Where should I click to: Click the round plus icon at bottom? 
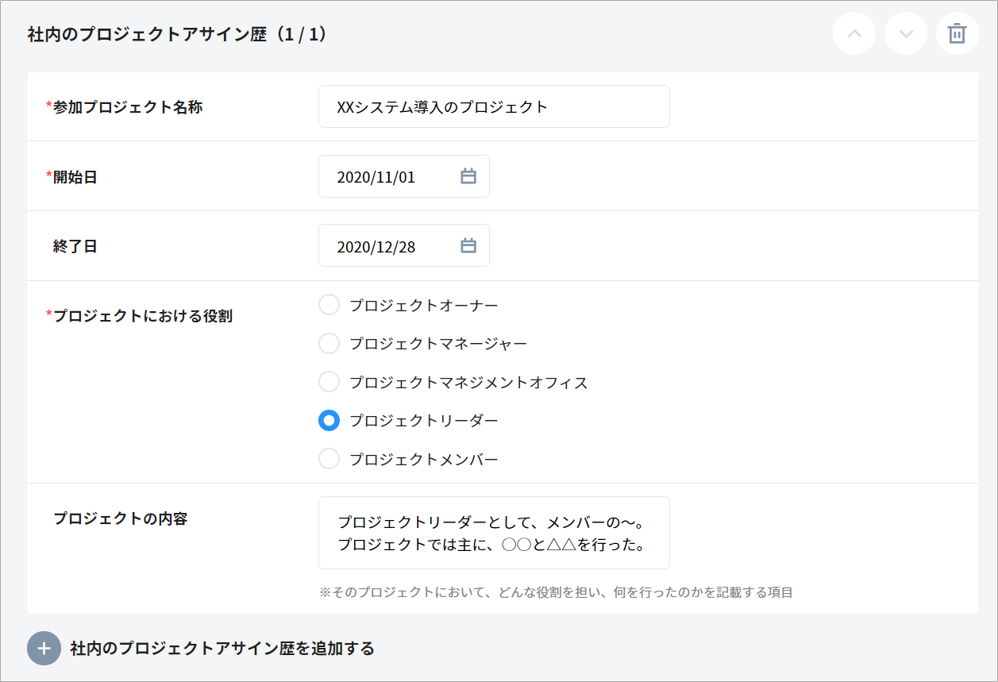44,649
